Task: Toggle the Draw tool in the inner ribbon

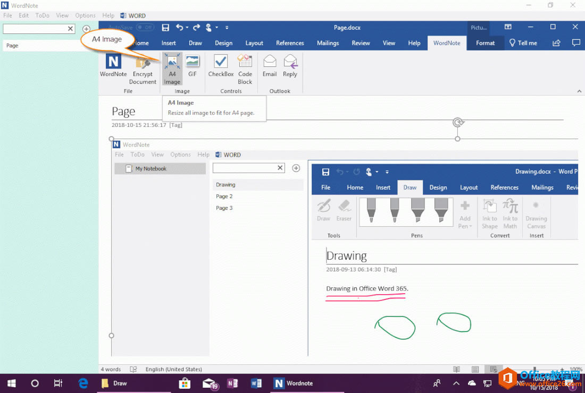Action: pos(323,211)
